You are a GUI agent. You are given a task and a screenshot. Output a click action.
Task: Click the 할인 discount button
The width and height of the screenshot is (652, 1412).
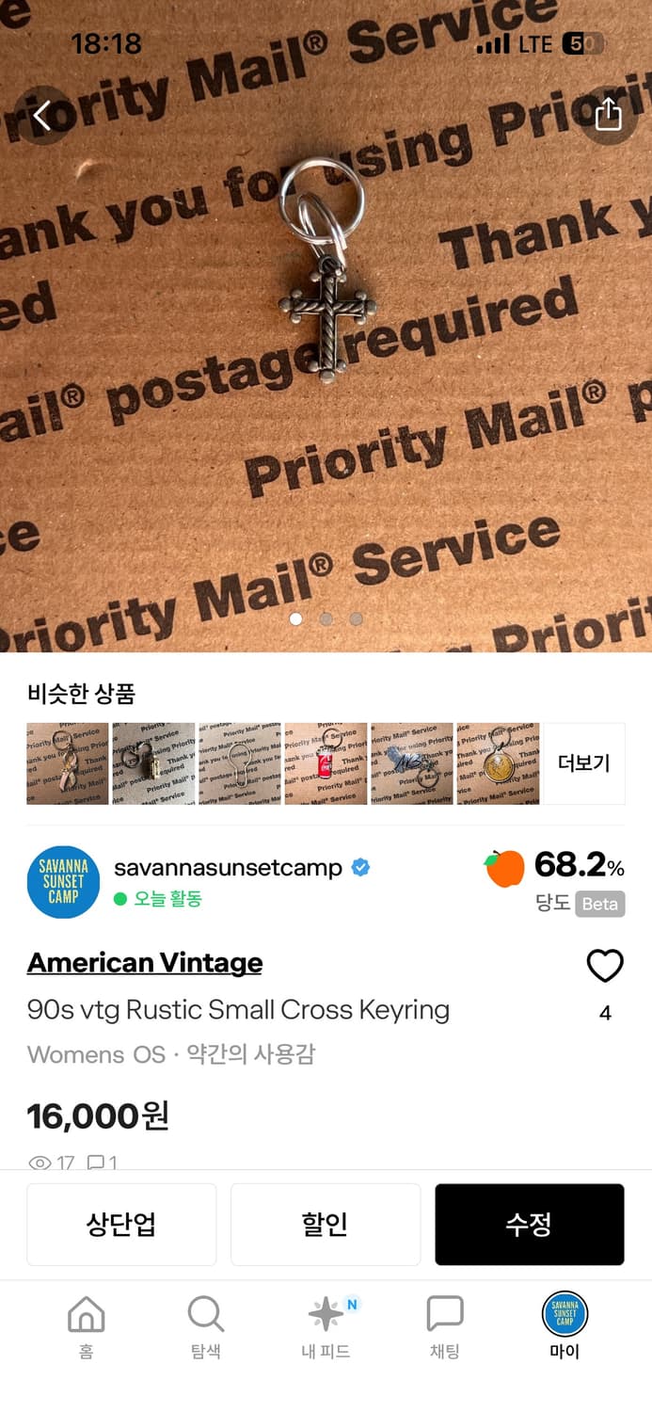(326, 1225)
